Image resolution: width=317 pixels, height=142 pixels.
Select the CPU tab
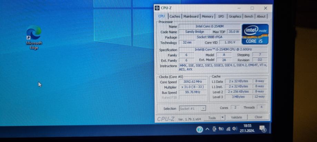click(161, 16)
